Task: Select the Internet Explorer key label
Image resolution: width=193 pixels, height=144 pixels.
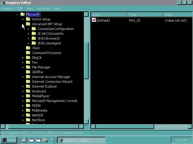Action: pyautogui.click(x=45, y=86)
